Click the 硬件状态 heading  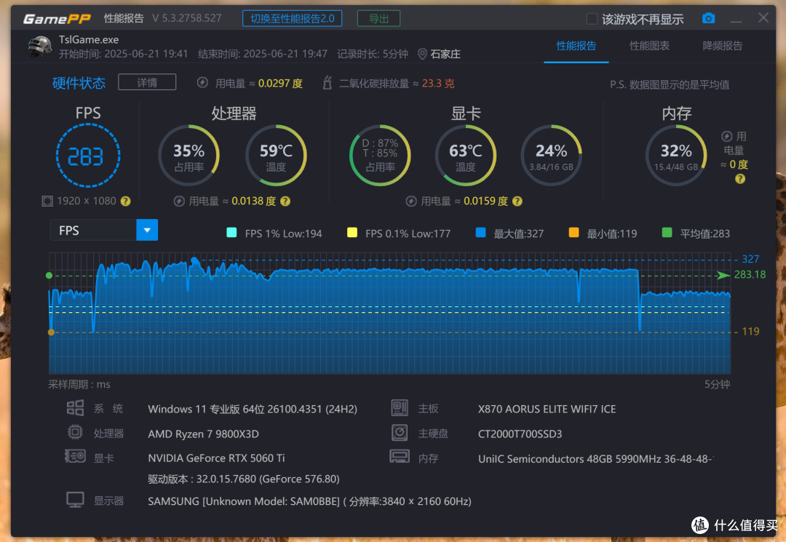tap(79, 83)
